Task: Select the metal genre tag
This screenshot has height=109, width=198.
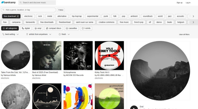Action: (49, 16)
